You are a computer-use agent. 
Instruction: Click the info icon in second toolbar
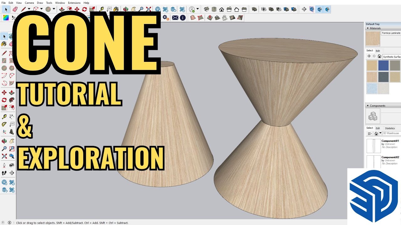[x=183, y=17]
